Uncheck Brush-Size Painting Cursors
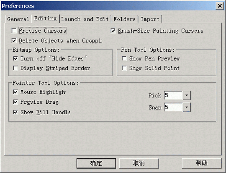 [113, 31]
